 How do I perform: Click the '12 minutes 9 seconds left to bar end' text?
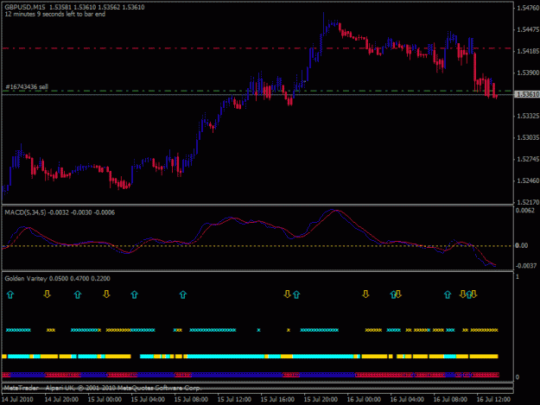(55, 14)
